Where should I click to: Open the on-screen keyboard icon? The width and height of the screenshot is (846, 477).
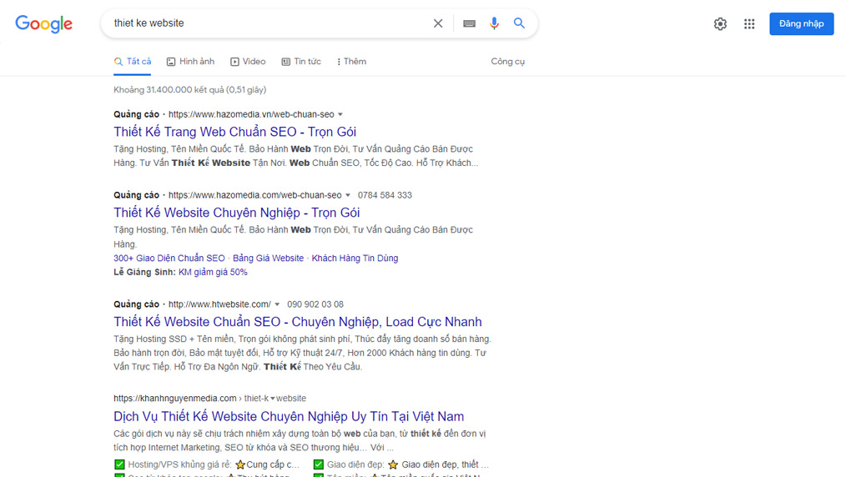(469, 23)
